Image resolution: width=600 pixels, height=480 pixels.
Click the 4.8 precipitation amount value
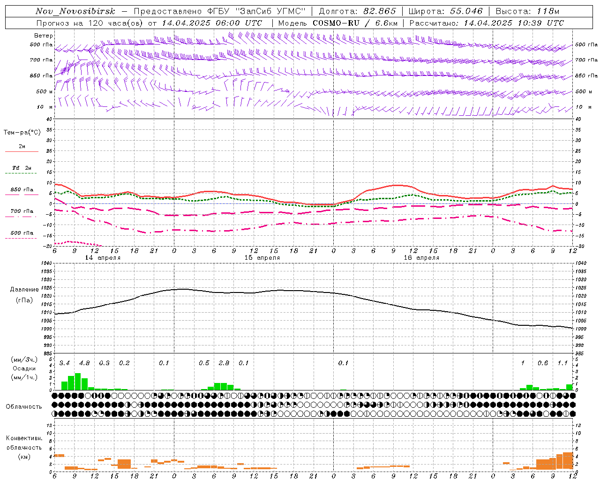pos(84,363)
